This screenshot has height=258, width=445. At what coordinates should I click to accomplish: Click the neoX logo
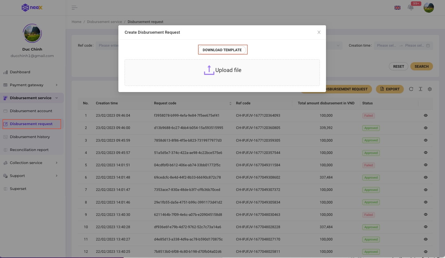coord(32,7)
